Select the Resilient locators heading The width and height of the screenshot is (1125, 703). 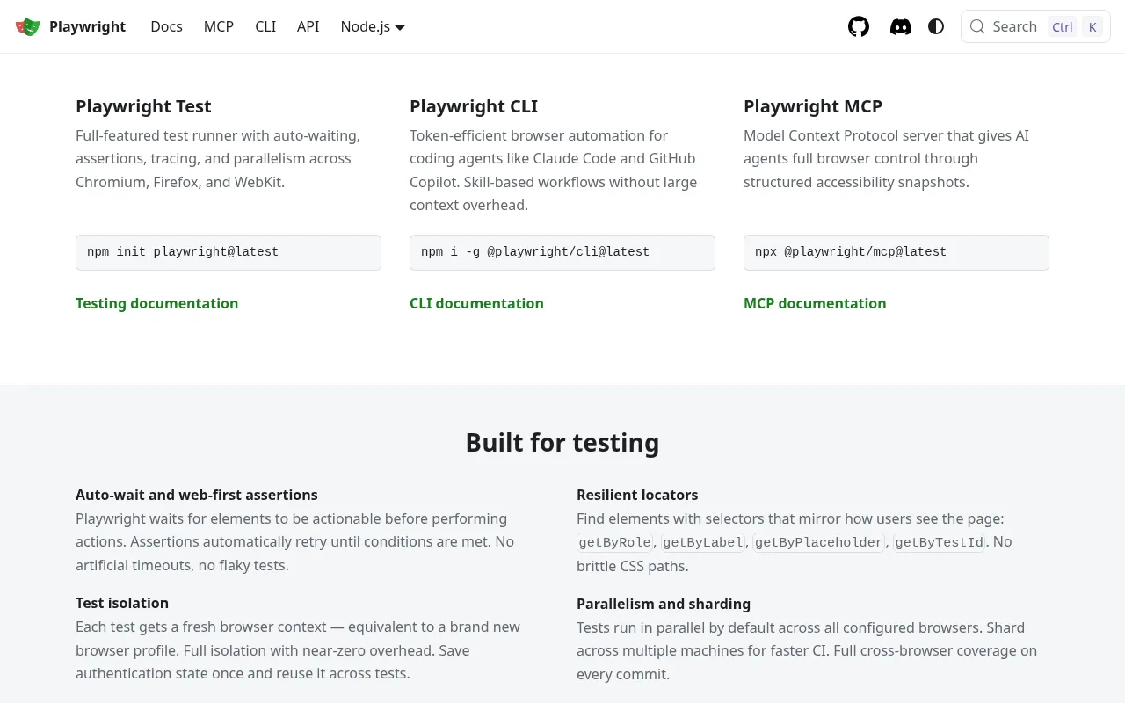pyautogui.click(x=637, y=495)
